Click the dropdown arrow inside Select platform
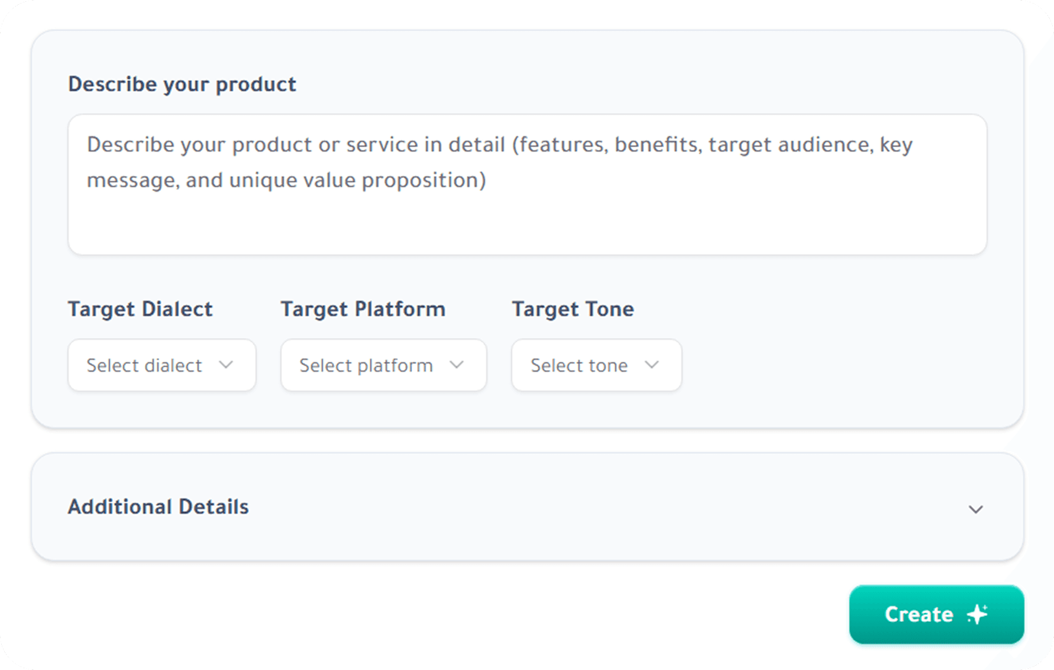This screenshot has height=670, width=1054. pyautogui.click(x=456, y=365)
